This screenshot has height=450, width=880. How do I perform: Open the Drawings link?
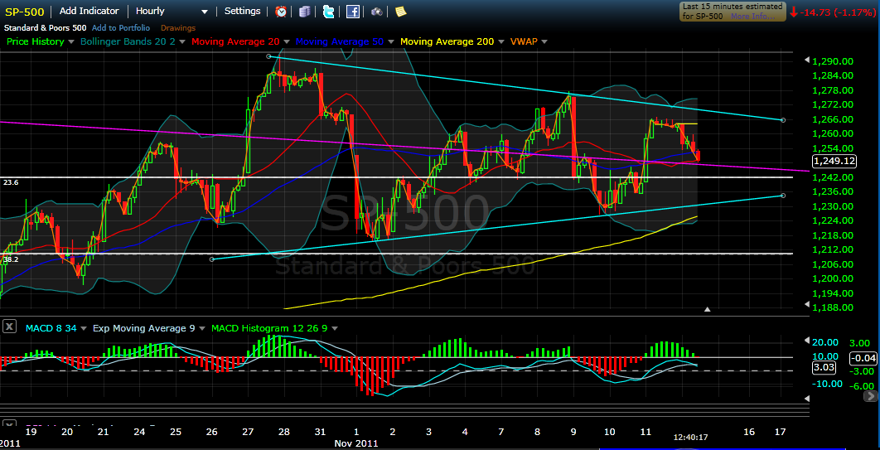[178, 28]
